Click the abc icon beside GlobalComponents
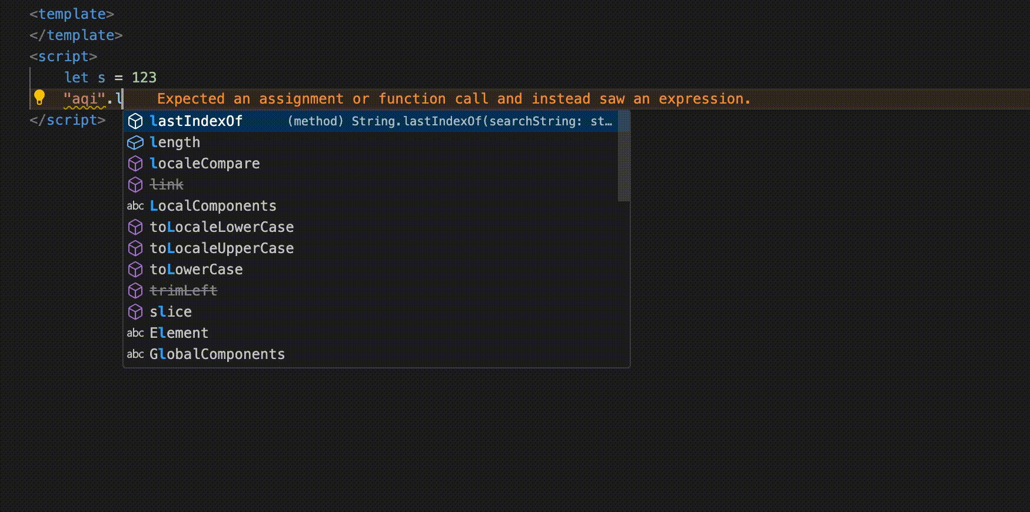The image size is (1030, 512). coord(135,354)
